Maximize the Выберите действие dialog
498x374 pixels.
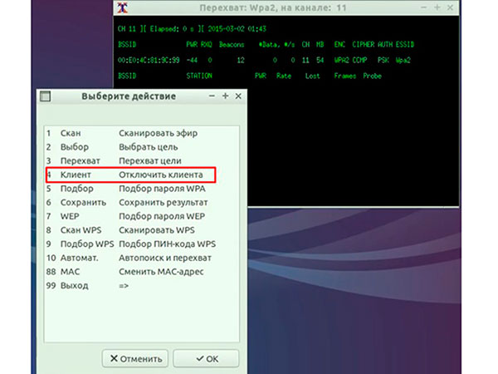(x=225, y=96)
